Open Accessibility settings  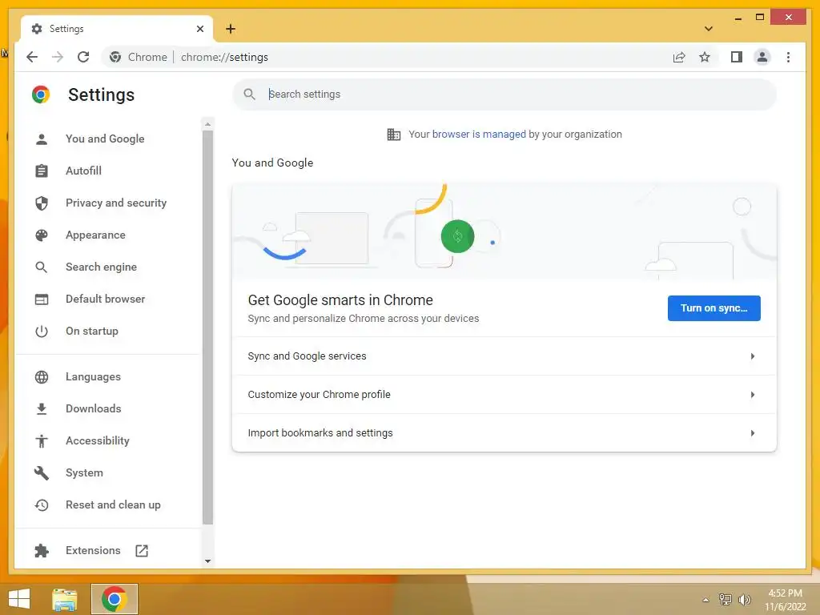pyautogui.click(x=97, y=441)
